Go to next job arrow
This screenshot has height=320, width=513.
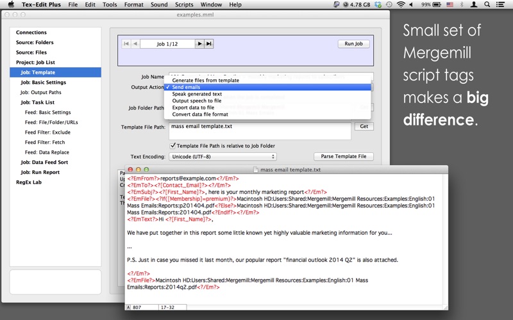coord(199,44)
